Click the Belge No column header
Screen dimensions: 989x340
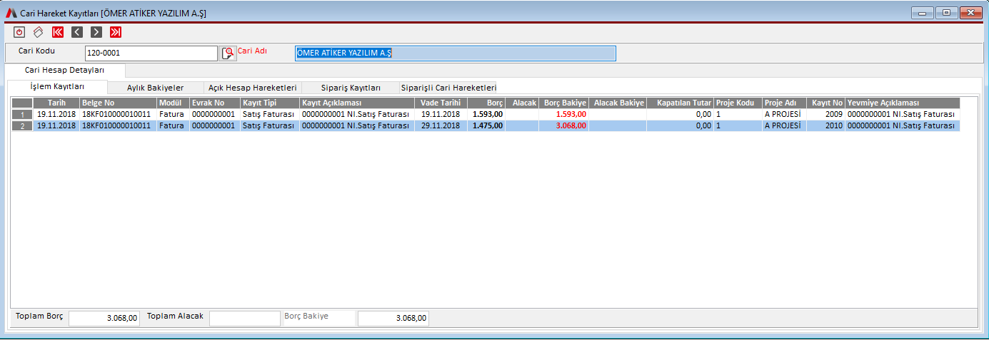(x=118, y=103)
